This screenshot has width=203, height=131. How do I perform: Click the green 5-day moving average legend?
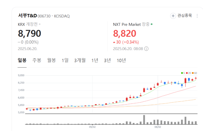(x=183, y=73)
